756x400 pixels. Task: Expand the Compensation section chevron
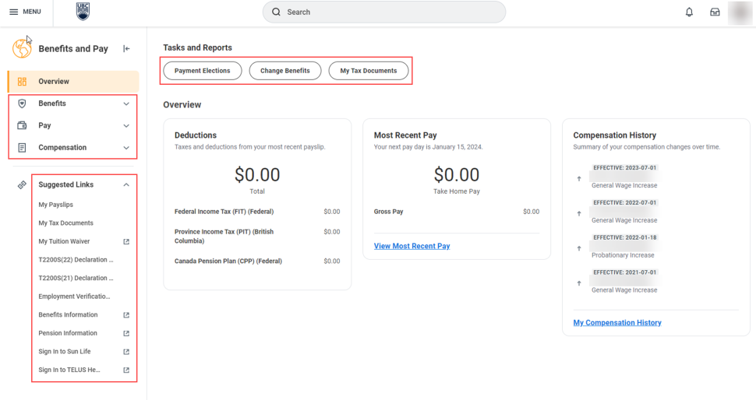click(126, 148)
